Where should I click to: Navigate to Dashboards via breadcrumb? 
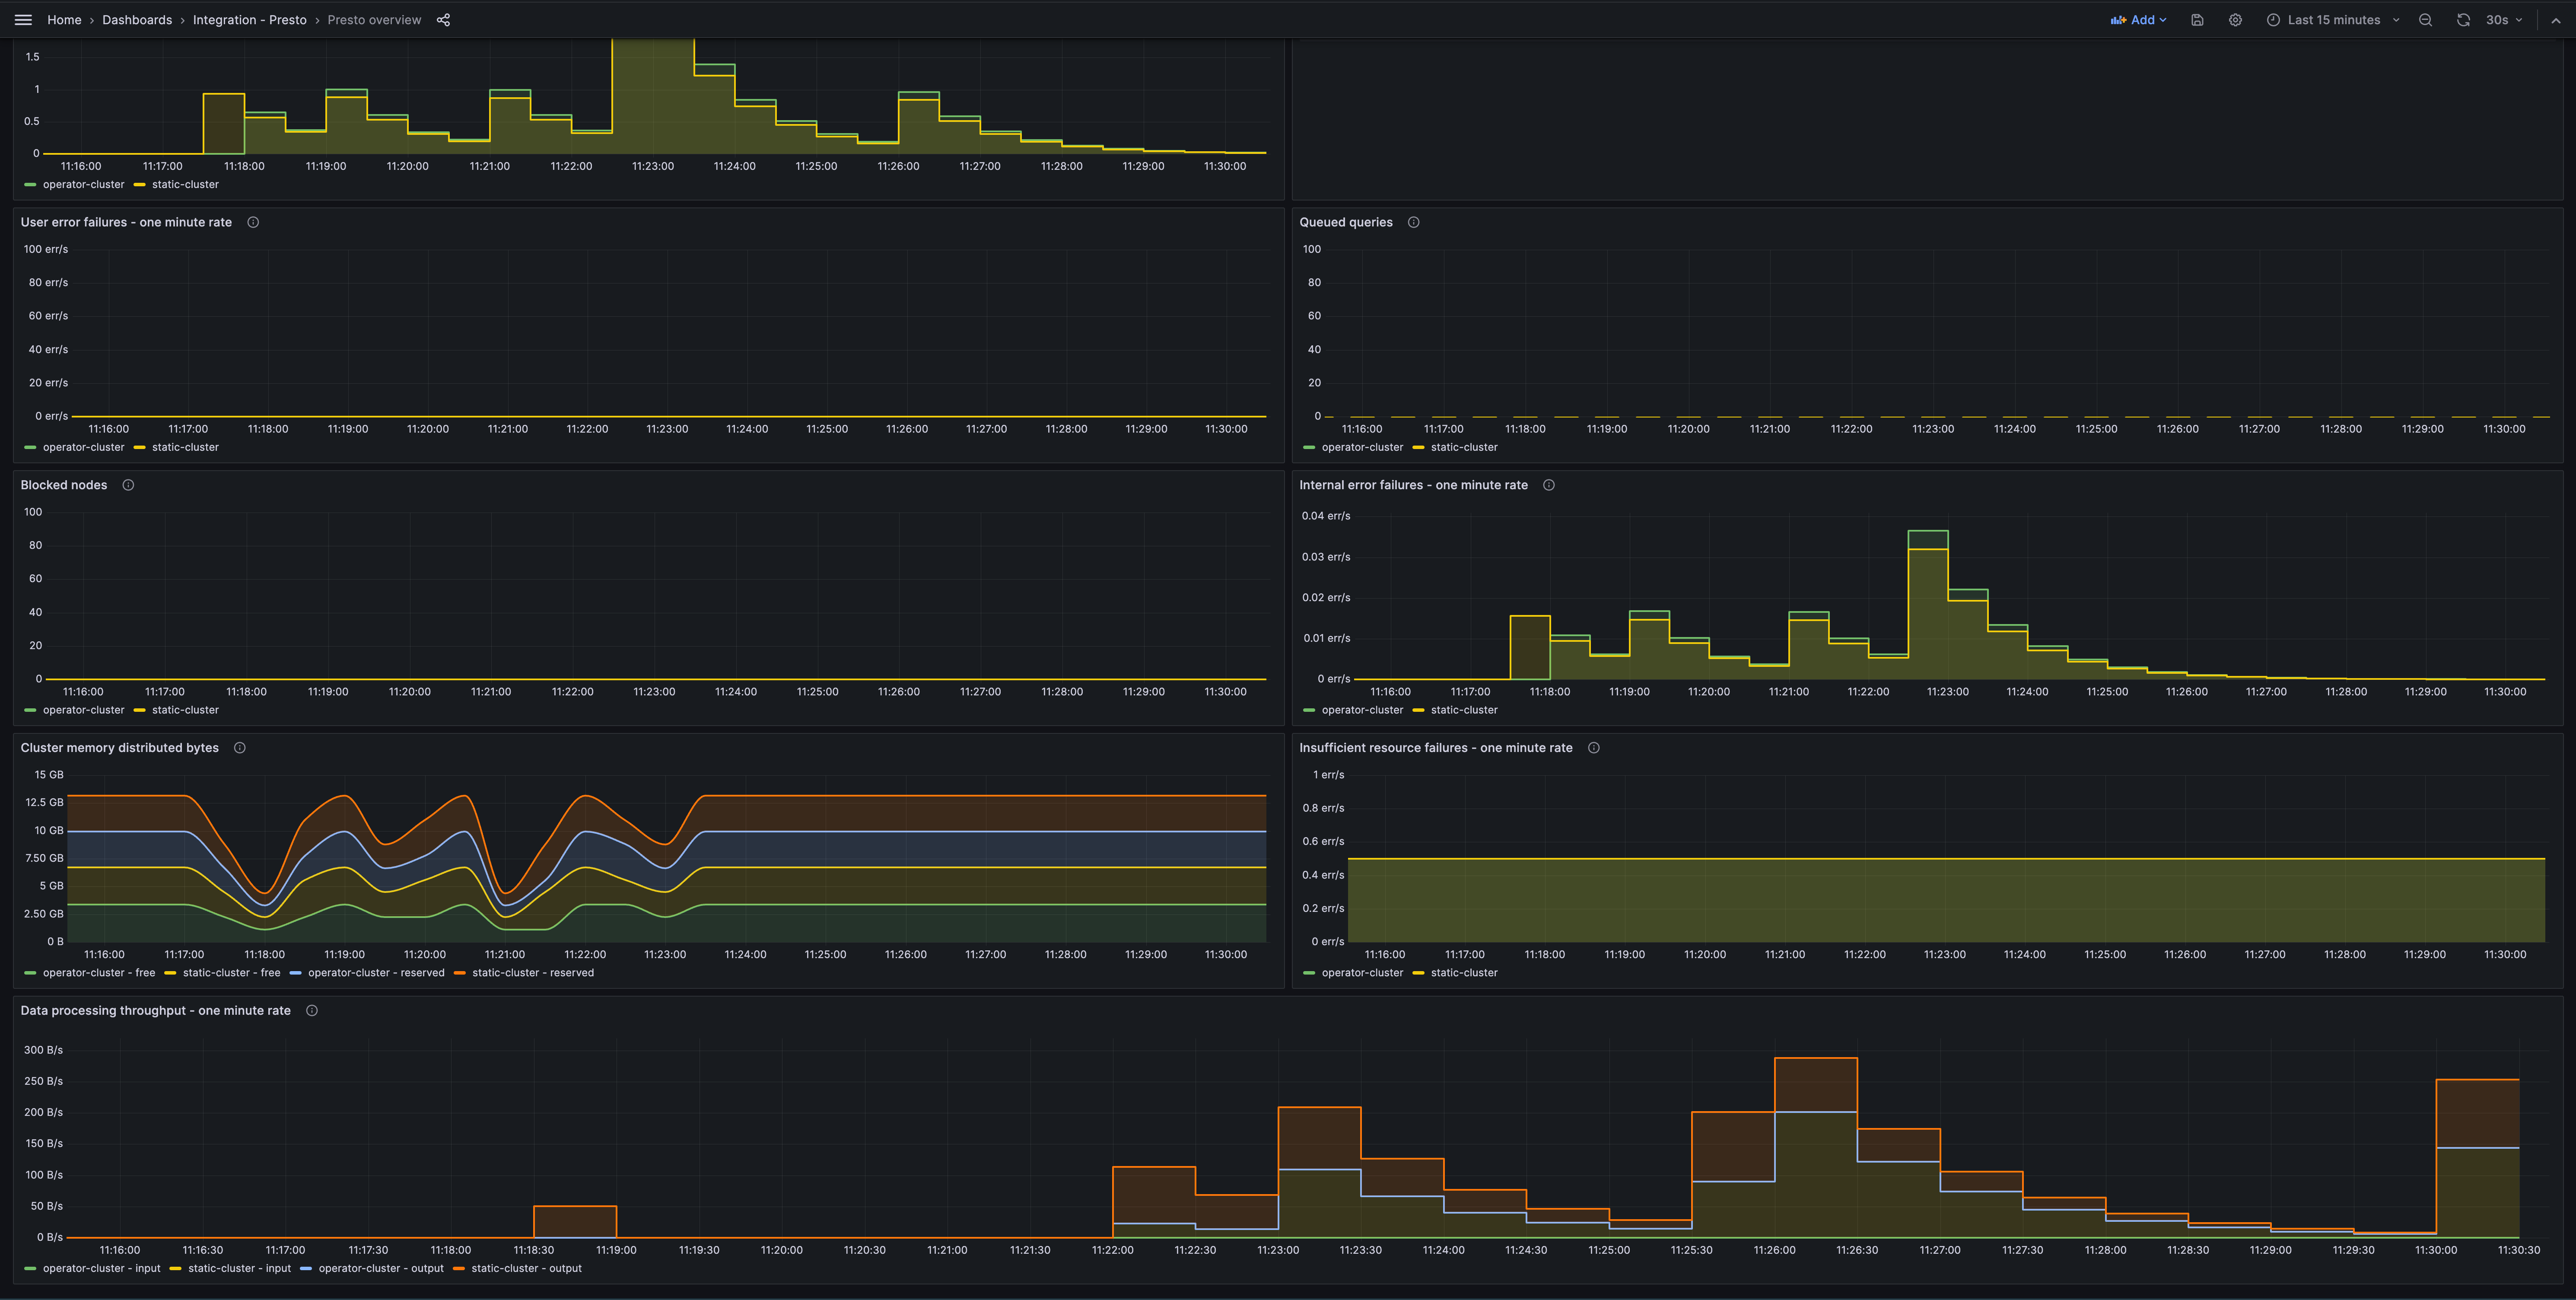pyautogui.click(x=137, y=19)
